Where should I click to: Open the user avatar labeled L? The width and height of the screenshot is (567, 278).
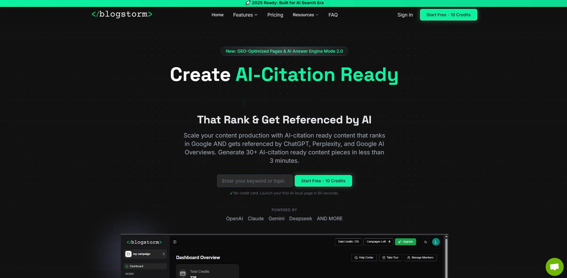click(x=436, y=242)
